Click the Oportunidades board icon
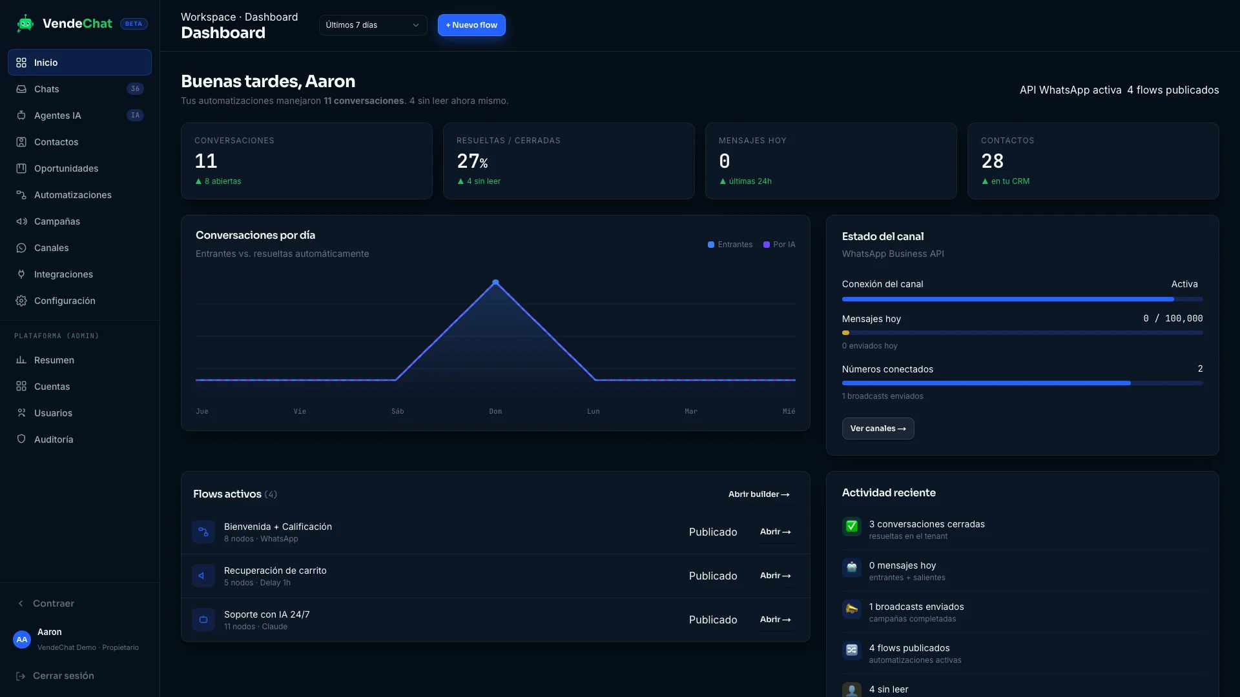The height and width of the screenshot is (697, 1240). pos(21,168)
